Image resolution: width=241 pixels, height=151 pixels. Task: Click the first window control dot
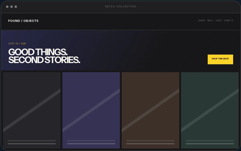(x=7, y=7)
